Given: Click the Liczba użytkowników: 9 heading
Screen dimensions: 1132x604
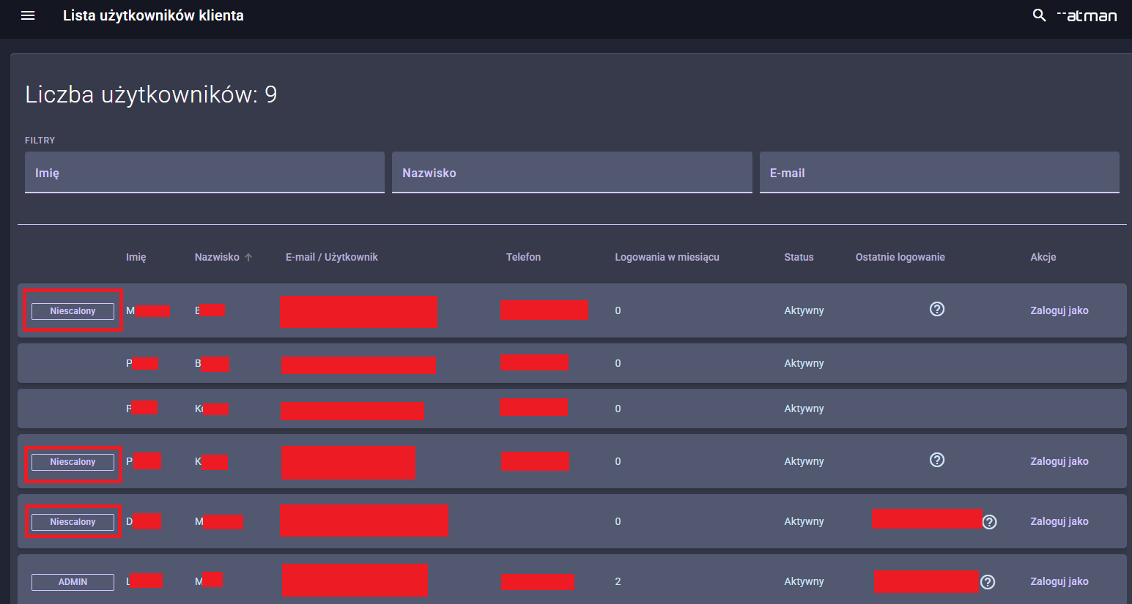Looking at the screenshot, I should [x=151, y=94].
